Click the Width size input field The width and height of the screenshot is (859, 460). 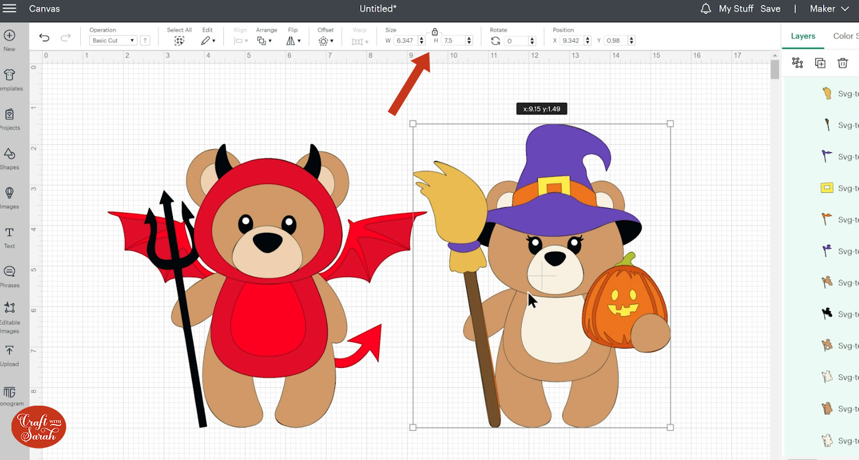click(x=405, y=41)
